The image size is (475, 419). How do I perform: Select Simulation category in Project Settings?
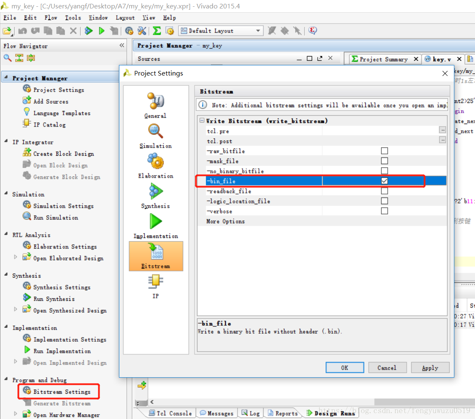(x=156, y=136)
